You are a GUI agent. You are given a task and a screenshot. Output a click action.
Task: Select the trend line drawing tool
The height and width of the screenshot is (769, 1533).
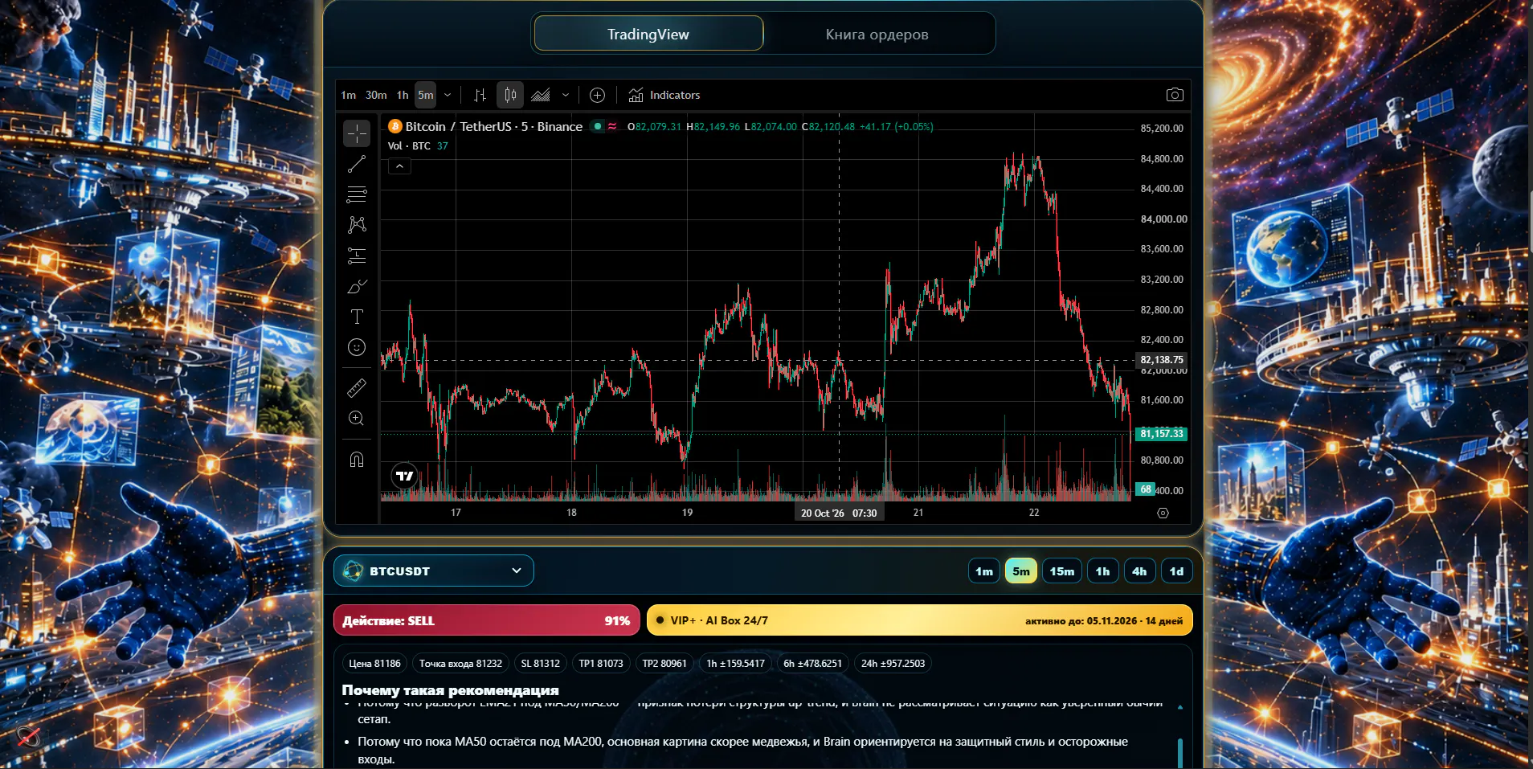(357, 164)
